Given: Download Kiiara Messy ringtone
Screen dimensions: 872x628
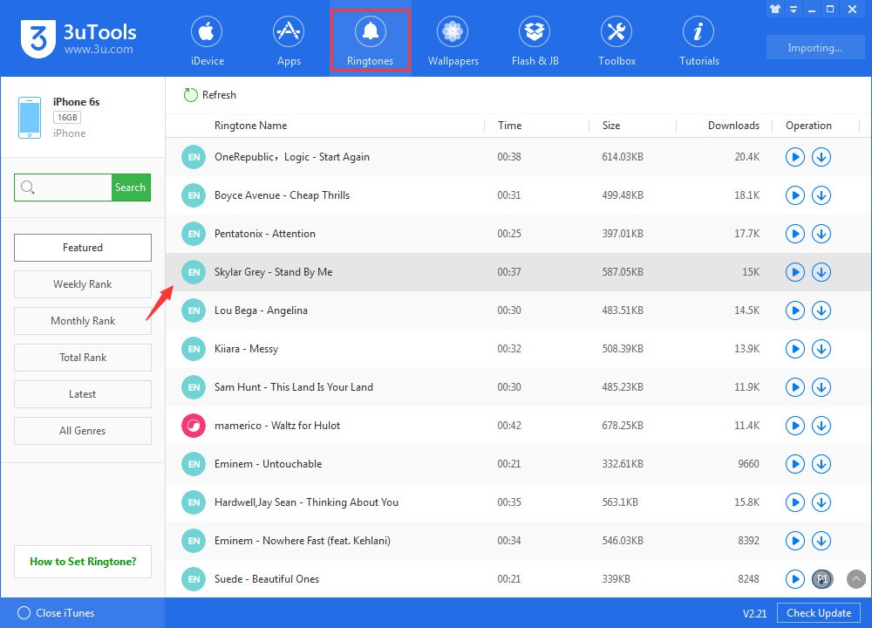Looking at the screenshot, I should click(821, 349).
